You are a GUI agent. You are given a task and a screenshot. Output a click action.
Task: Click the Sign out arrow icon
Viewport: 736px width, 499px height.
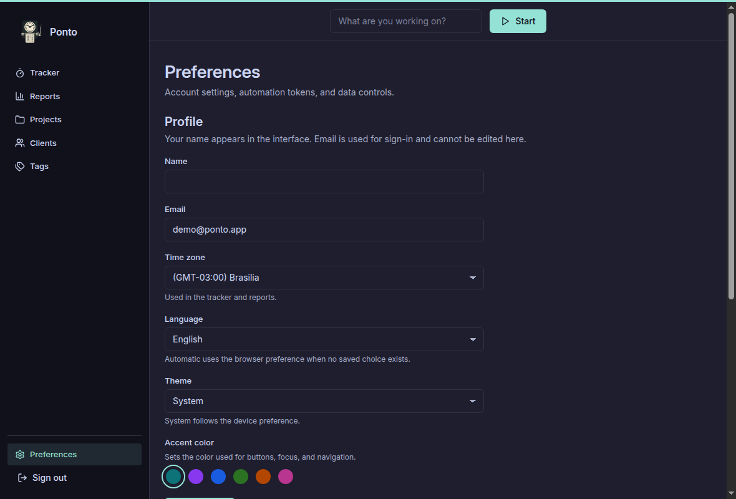22,478
